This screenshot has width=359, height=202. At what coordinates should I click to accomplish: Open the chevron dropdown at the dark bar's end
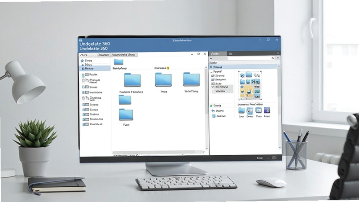pos(278,53)
